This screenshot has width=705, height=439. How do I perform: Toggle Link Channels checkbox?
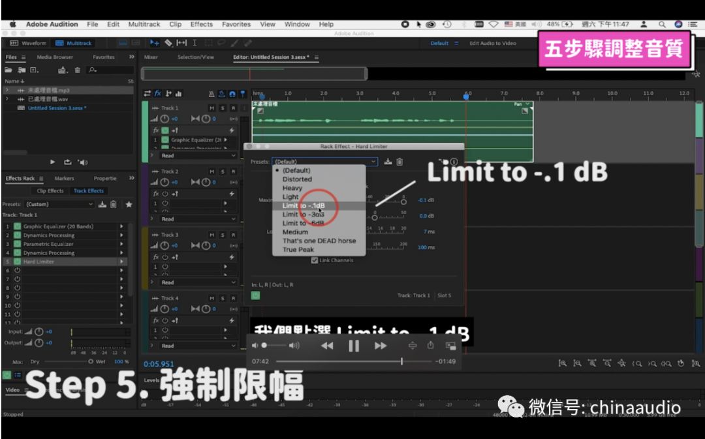point(314,260)
